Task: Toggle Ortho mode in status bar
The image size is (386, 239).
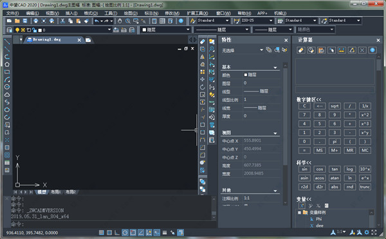Action: [x=117, y=233]
